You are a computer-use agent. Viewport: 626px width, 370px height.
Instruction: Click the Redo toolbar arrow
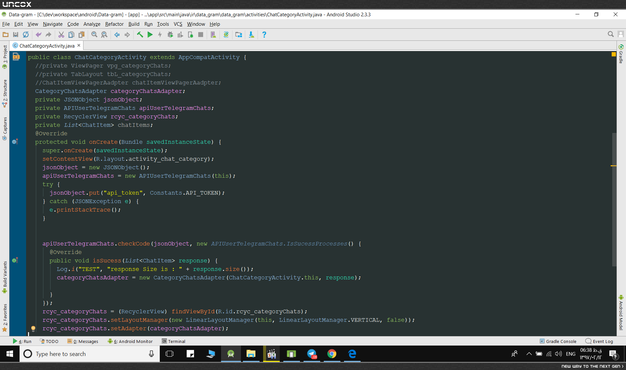49,35
